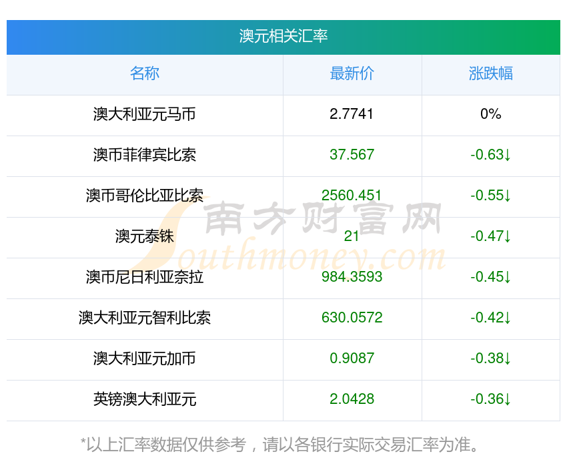Click the -0.55↓ change value

click(x=491, y=196)
